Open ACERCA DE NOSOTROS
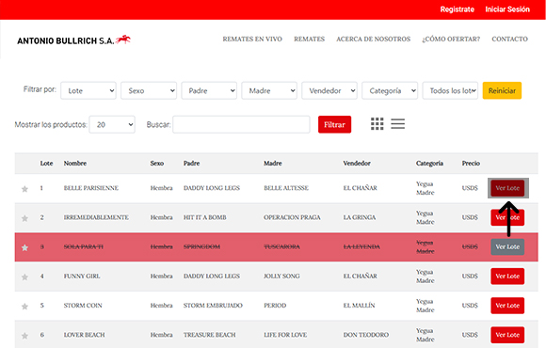This screenshot has height=348, width=546. coord(374,39)
